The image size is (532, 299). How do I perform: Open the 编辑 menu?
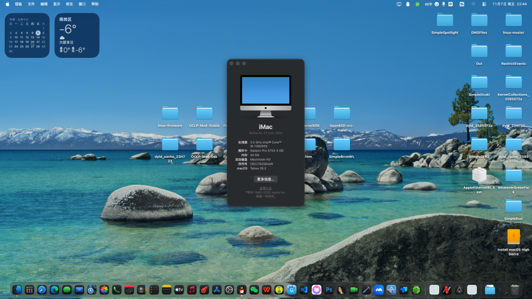tap(44, 4)
